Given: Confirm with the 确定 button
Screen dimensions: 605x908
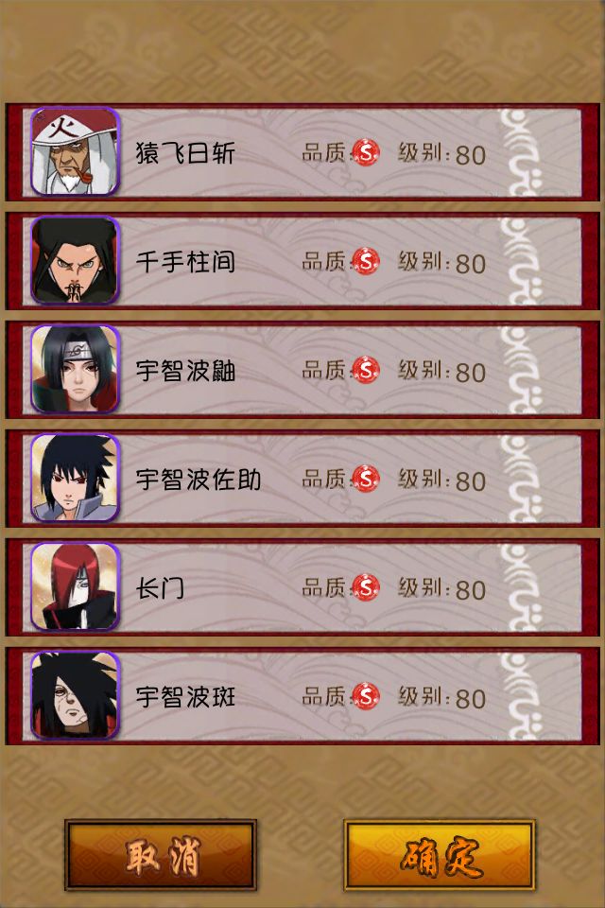Looking at the screenshot, I should 440,855.
